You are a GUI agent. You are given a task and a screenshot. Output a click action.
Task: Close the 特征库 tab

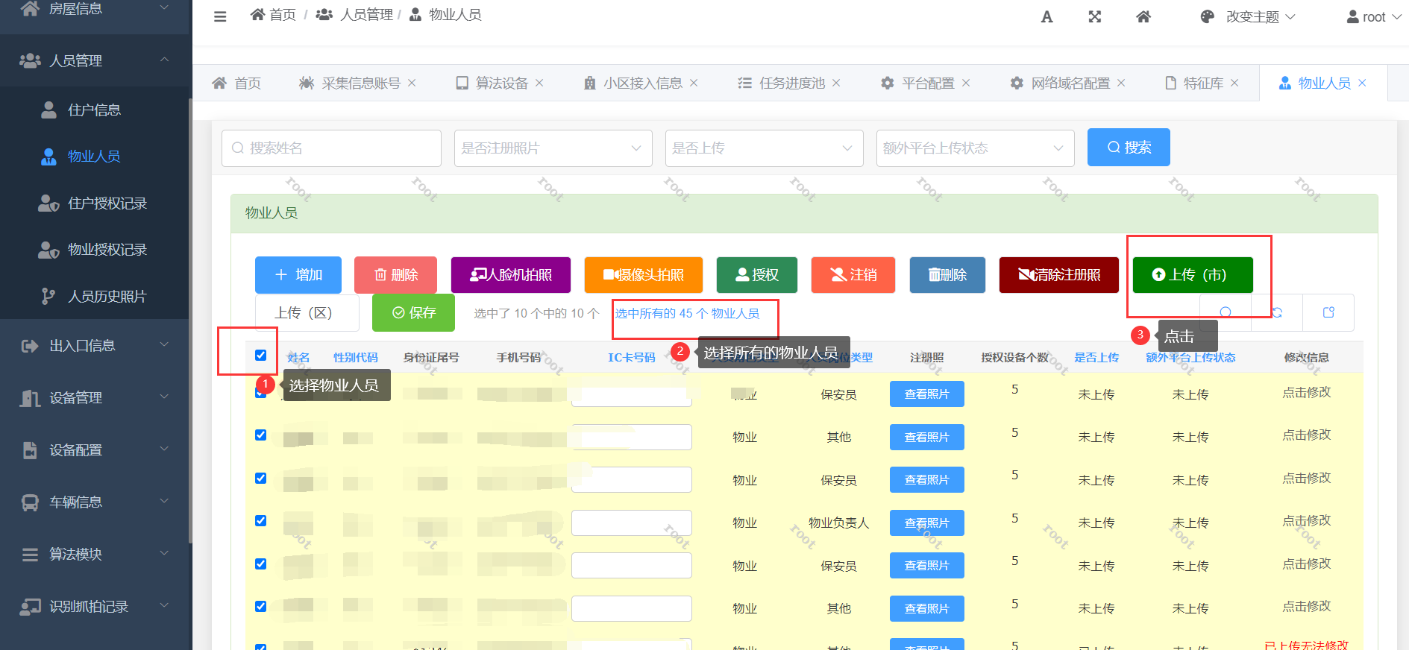point(1234,83)
